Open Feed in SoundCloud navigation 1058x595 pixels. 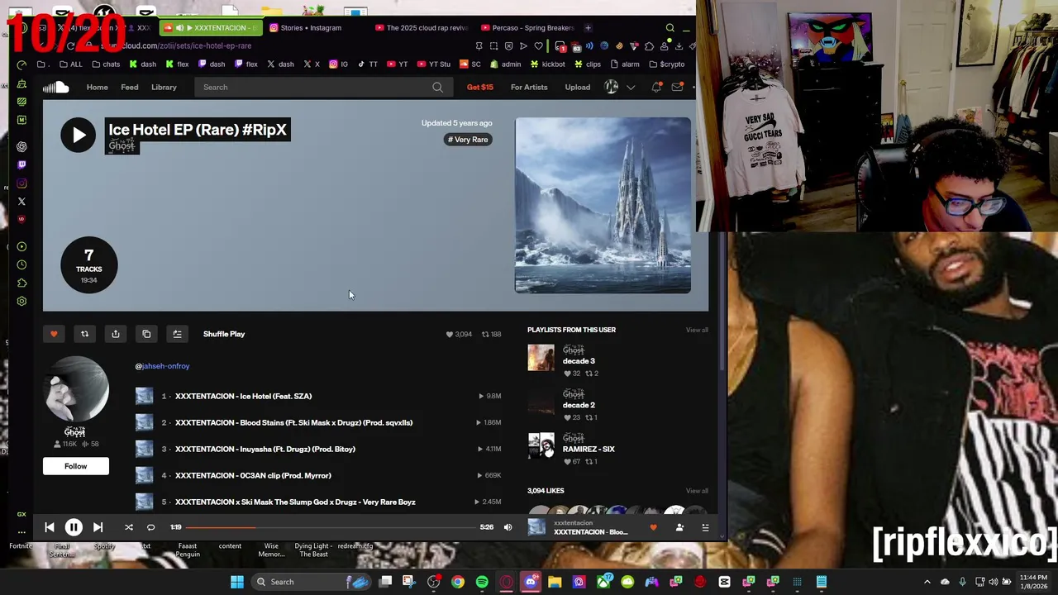(130, 87)
